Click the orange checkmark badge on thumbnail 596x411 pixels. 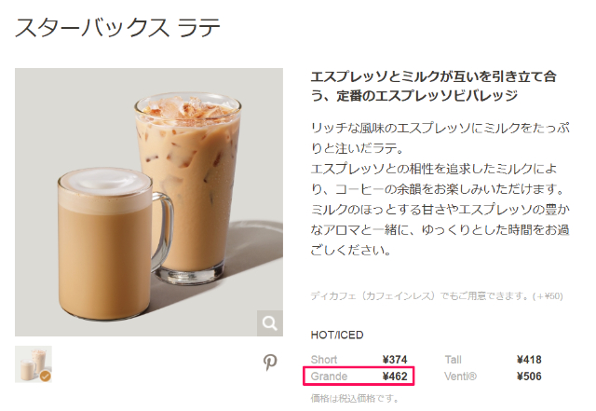pos(46,377)
